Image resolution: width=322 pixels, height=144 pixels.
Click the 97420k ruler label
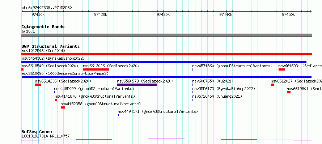[101, 14]
